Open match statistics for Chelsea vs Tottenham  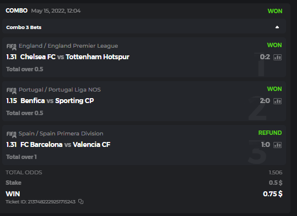[x=277, y=57]
